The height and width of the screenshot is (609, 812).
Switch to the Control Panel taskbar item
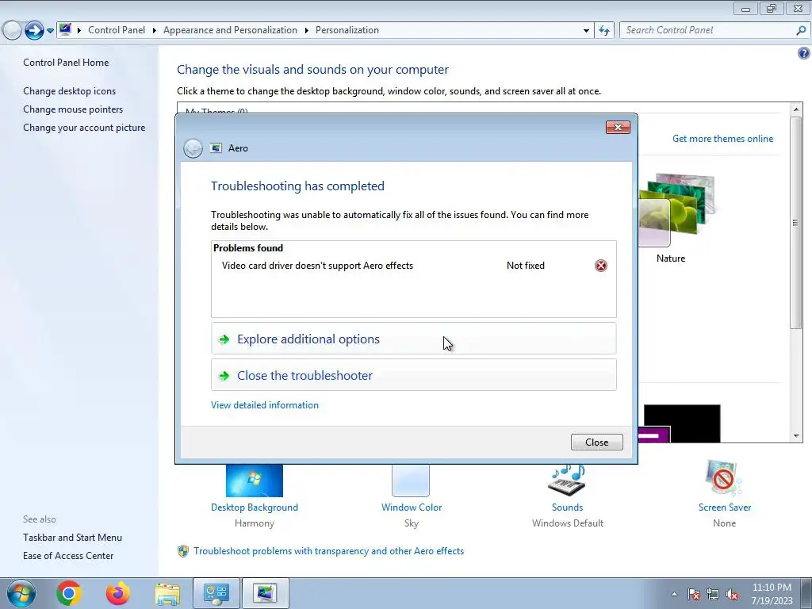click(216, 593)
